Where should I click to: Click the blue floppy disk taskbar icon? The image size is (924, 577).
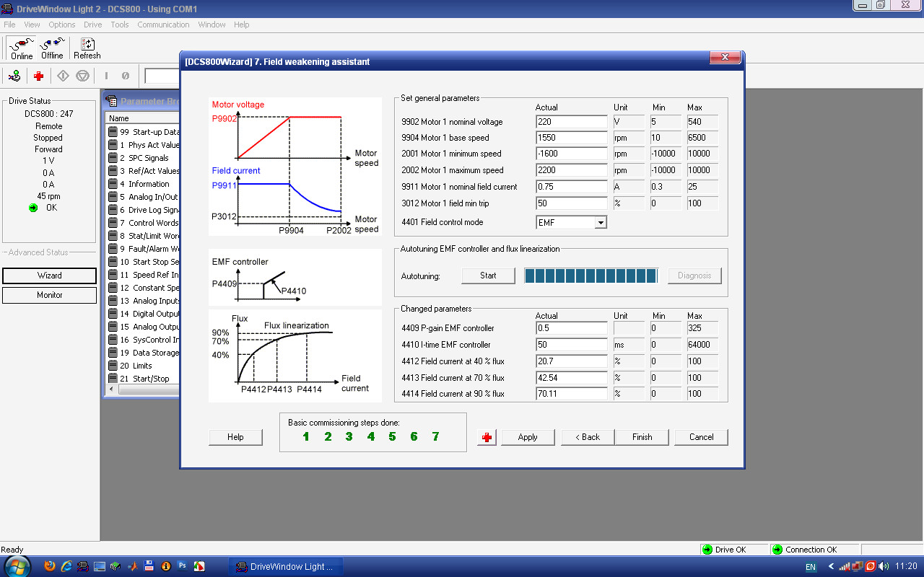(149, 566)
